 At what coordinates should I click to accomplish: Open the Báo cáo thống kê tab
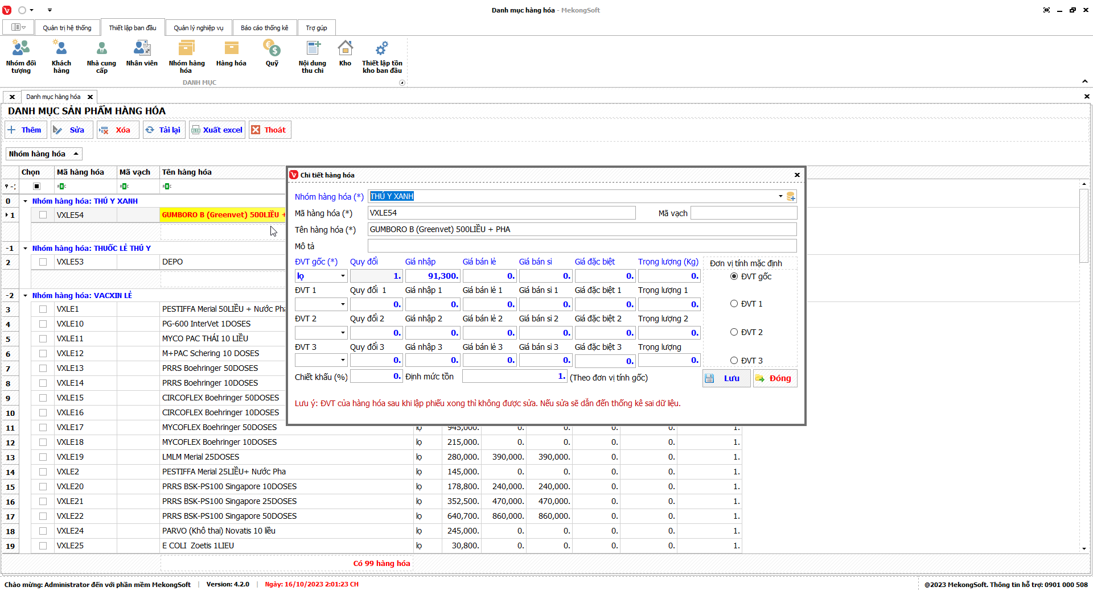click(x=264, y=28)
